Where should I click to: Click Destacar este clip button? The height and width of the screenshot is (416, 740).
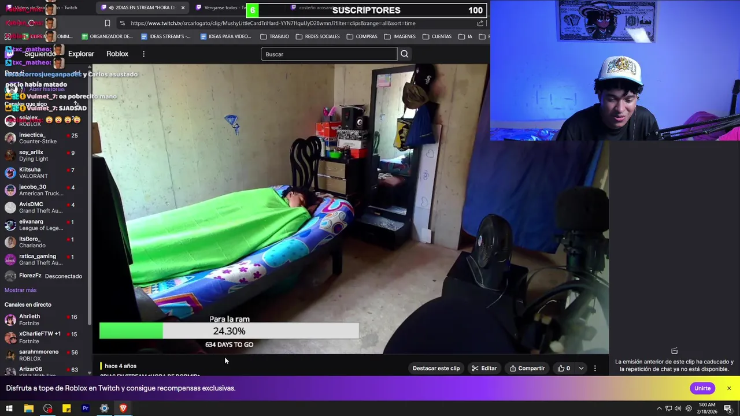tap(436, 368)
